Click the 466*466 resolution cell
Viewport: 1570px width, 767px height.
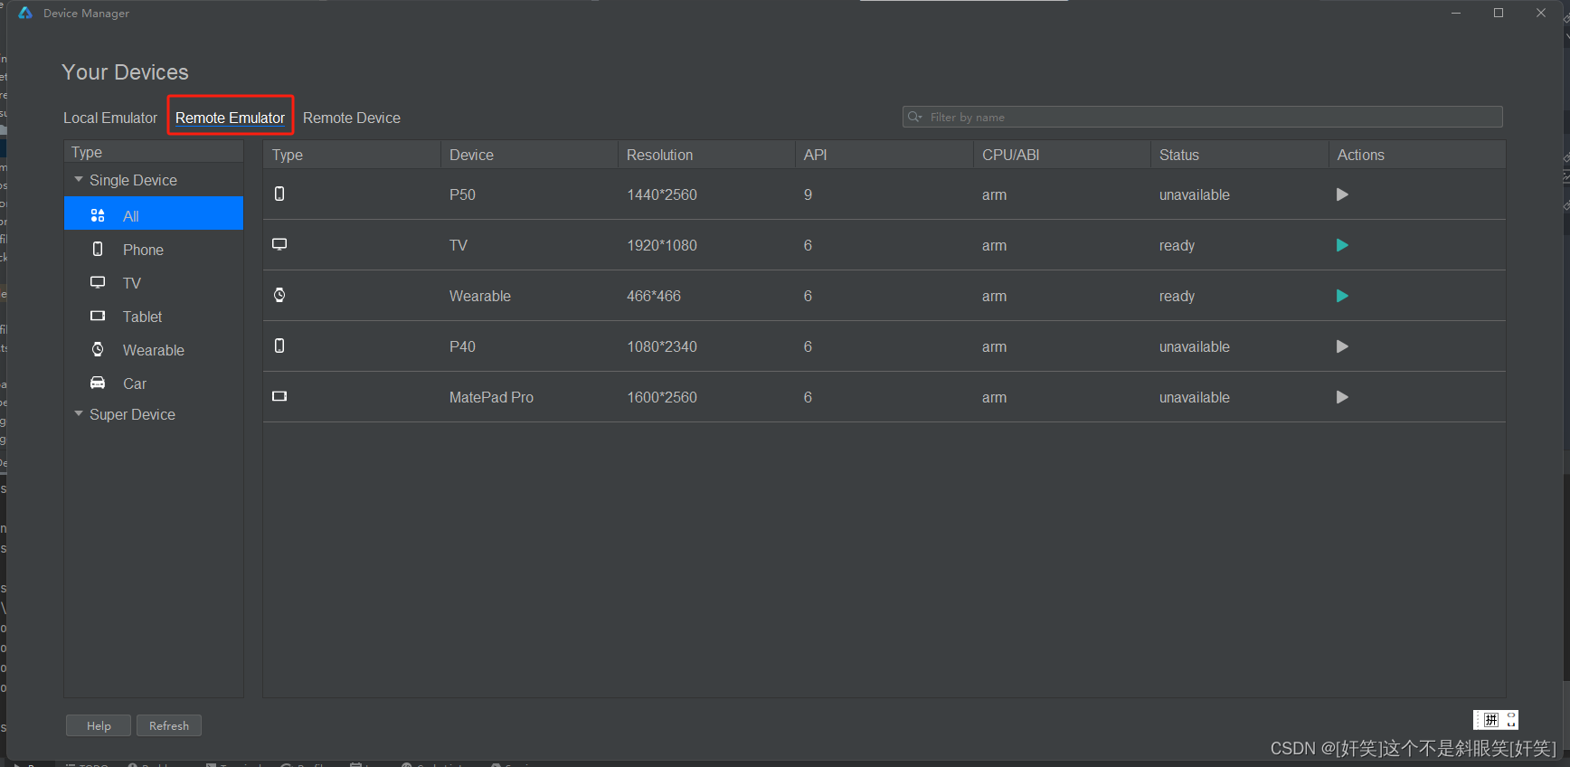[654, 296]
